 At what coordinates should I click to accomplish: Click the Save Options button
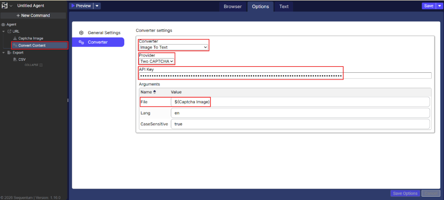[405, 193]
